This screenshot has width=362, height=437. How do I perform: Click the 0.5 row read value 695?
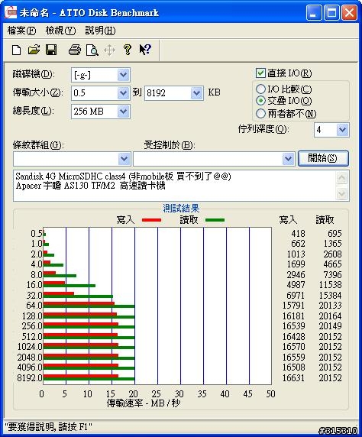pos(335,233)
